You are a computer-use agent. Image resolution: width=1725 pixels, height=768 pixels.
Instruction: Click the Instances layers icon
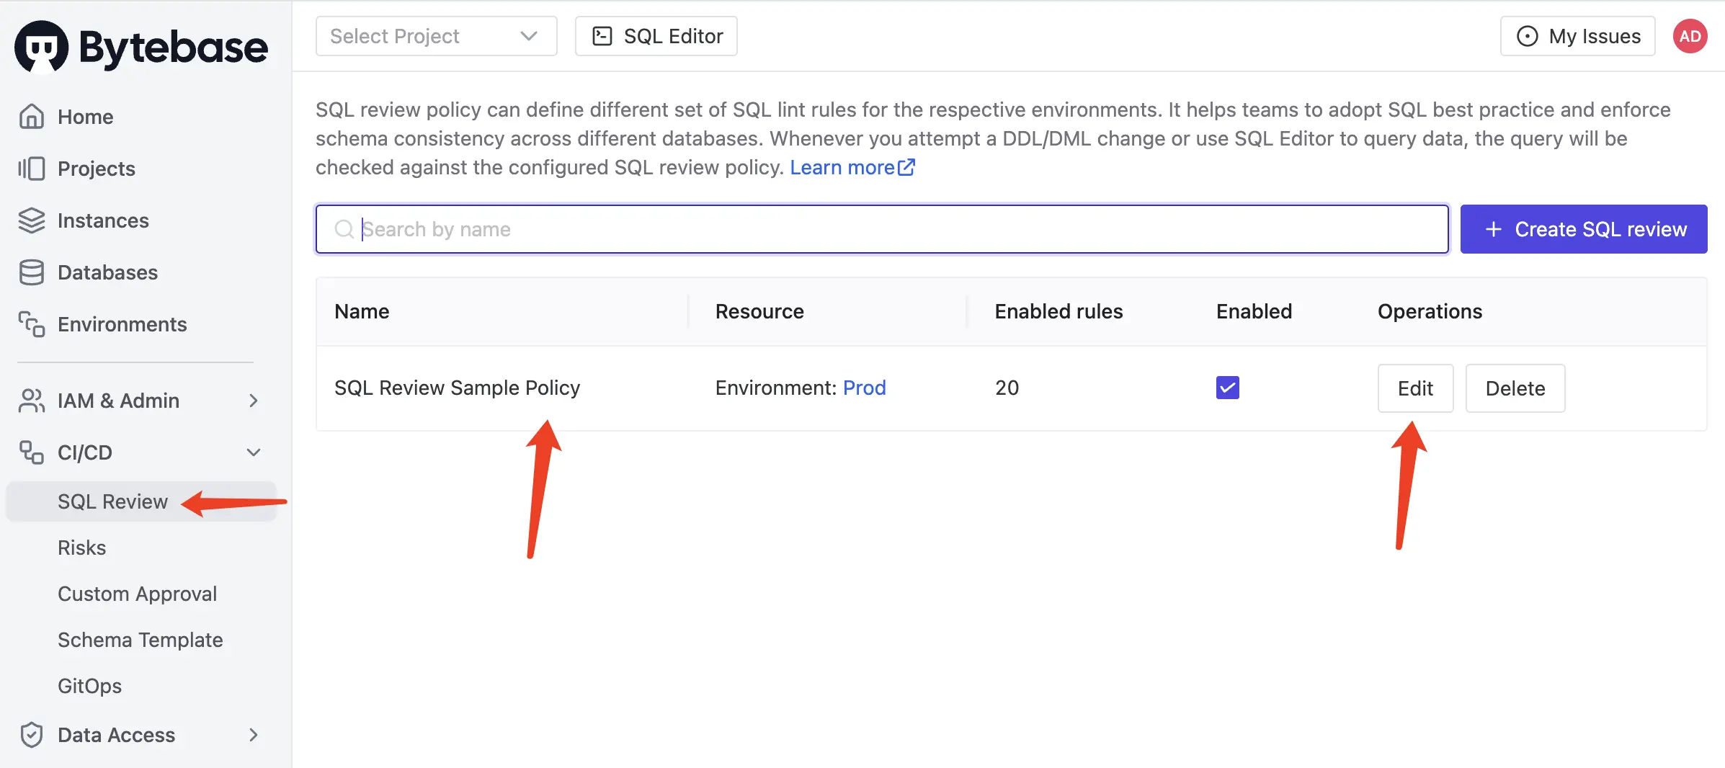[32, 220]
